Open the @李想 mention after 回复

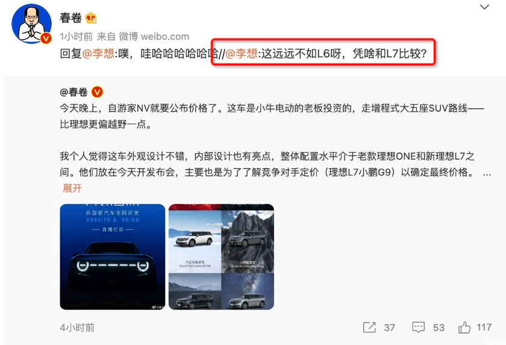tap(98, 53)
